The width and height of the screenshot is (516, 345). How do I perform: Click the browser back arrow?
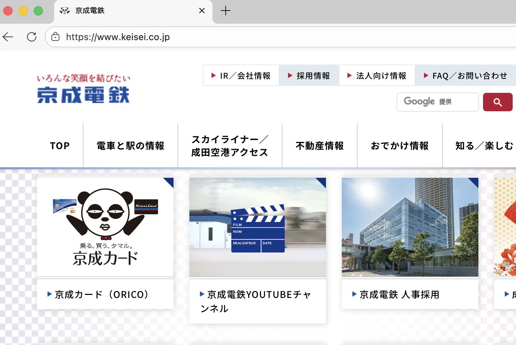click(x=8, y=37)
